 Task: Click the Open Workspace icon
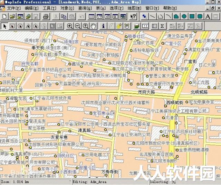pos(20,16)
